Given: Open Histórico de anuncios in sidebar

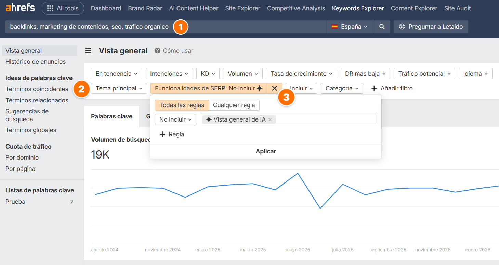Looking at the screenshot, I should click(x=36, y=62).
